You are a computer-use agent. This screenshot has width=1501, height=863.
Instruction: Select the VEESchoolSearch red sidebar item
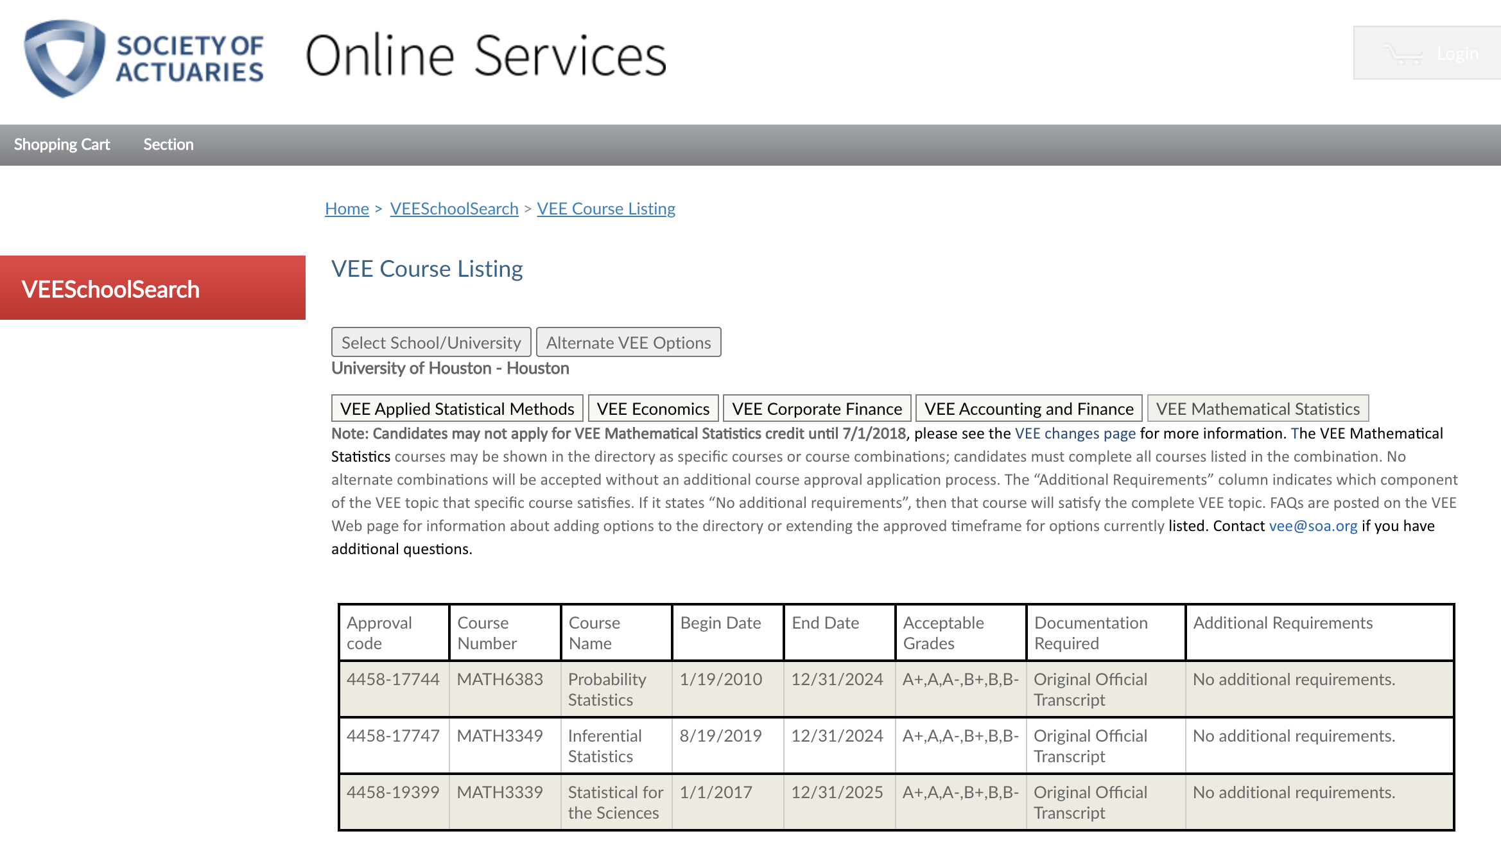click(153, 288)
